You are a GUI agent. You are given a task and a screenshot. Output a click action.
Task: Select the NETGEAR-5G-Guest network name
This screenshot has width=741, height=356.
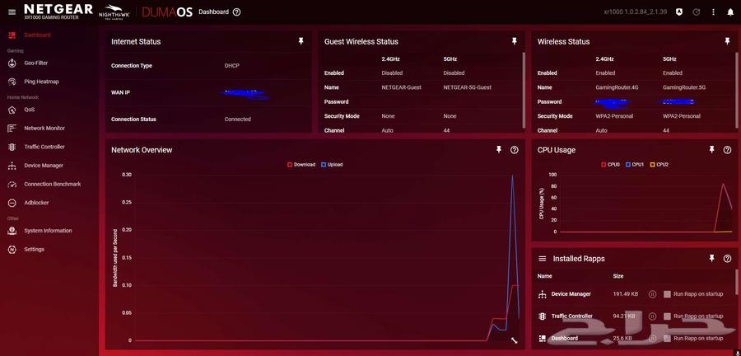tap(468, 87)
